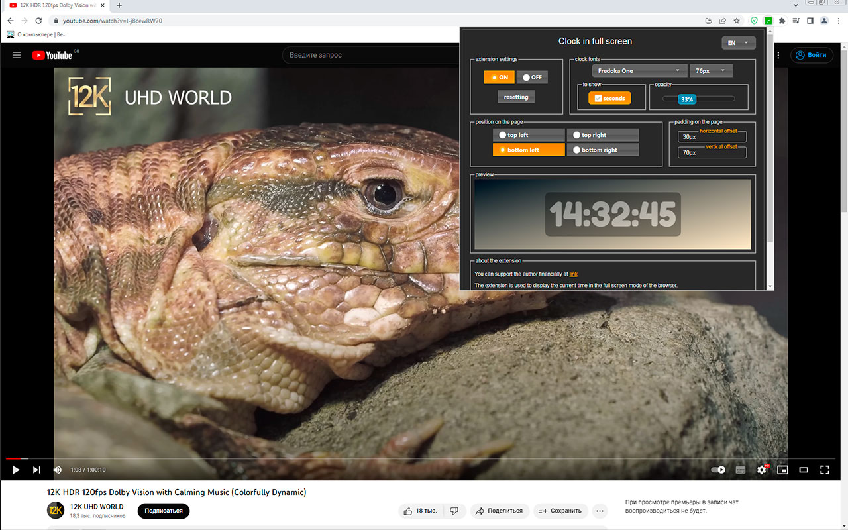Share this page from address bar

723,21
